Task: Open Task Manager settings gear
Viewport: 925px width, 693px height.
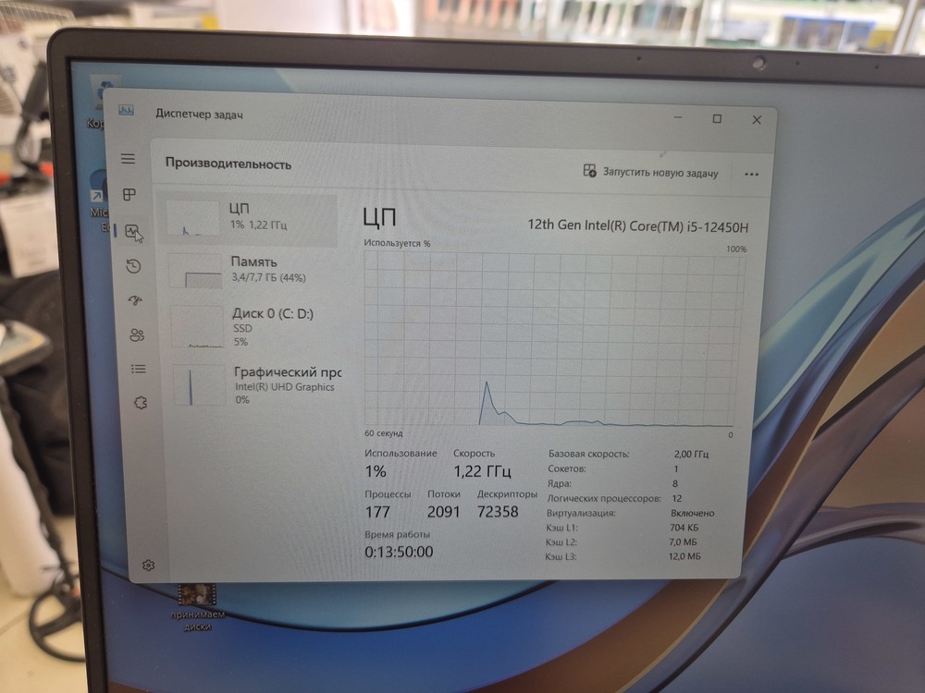Action: pos(148,565)
